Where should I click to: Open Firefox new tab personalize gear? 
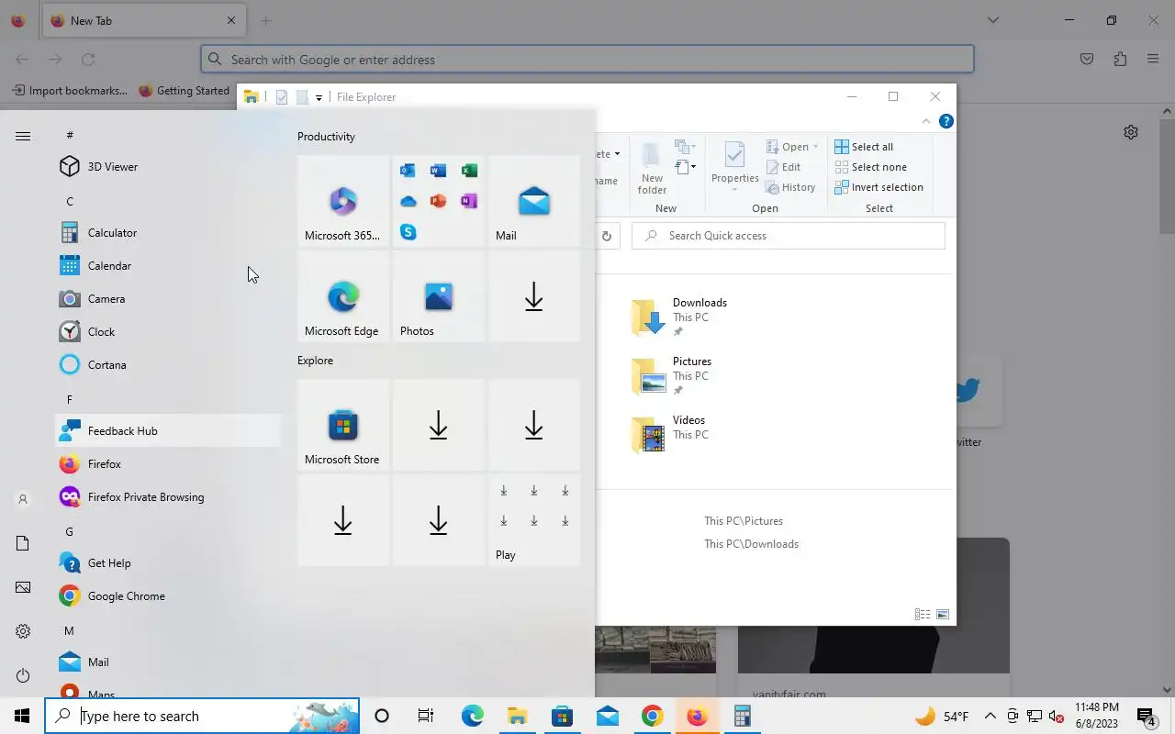point(1131,132)
